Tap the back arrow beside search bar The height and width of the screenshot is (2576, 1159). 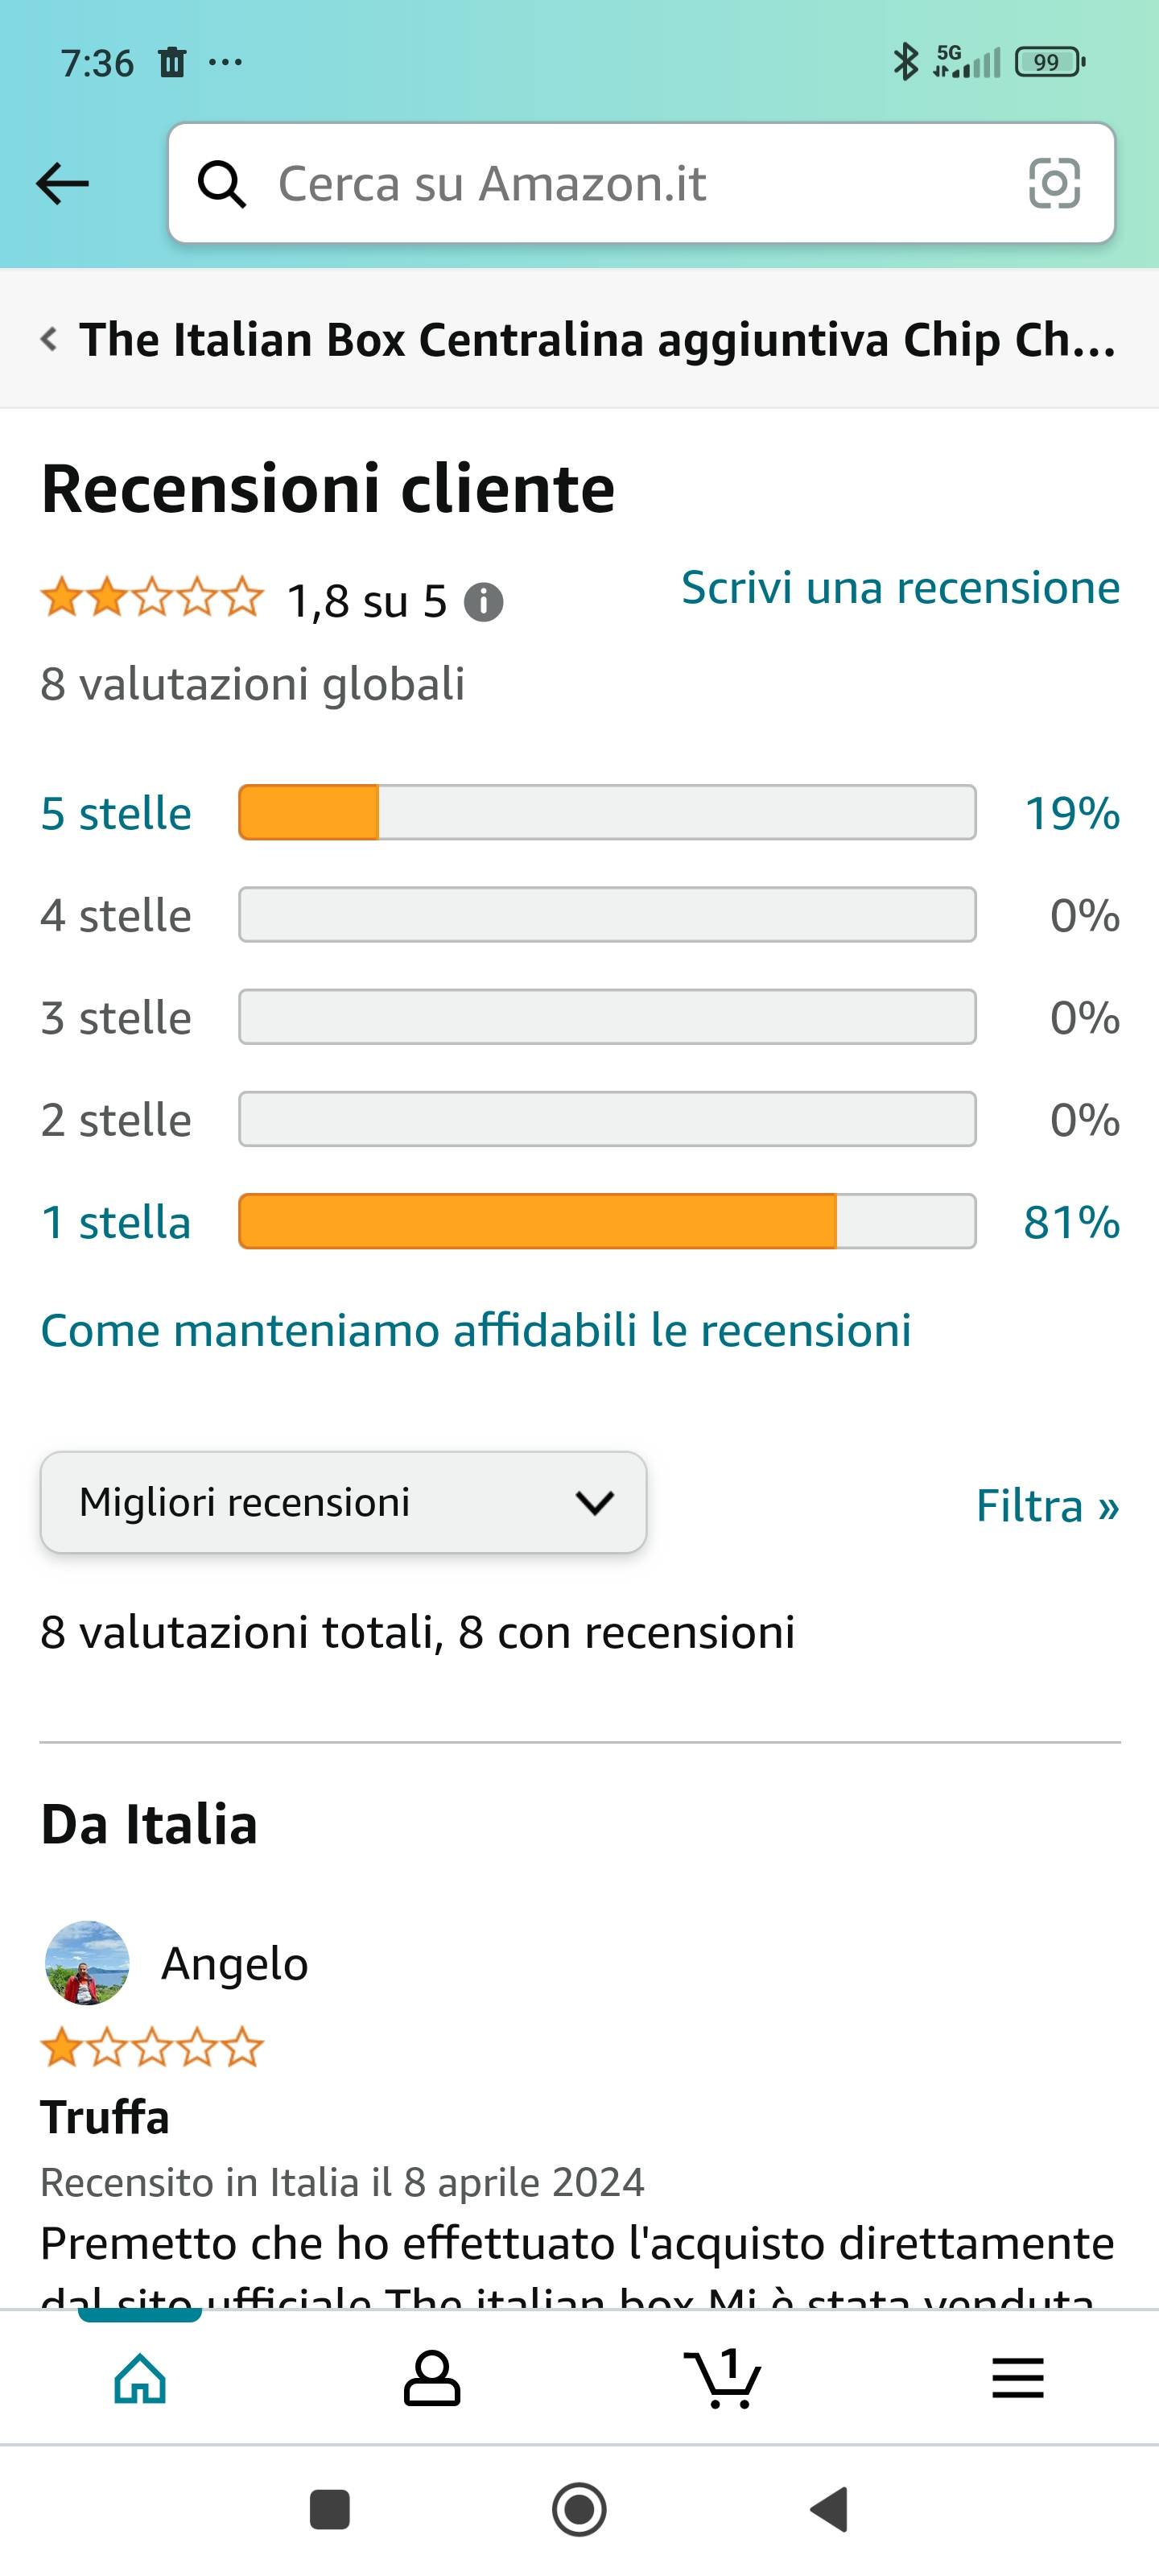point(62,184)
